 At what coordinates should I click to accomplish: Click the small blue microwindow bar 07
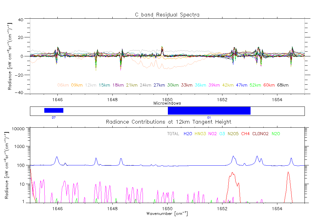[x=54, y=110]
